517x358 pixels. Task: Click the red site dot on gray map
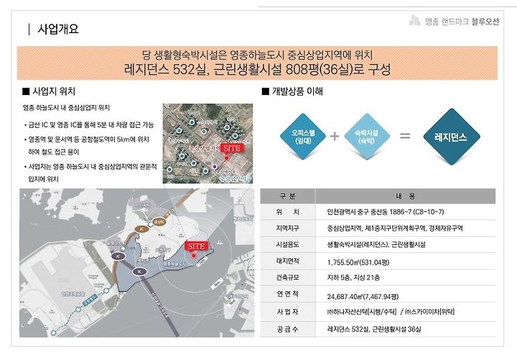pos(194,255)
